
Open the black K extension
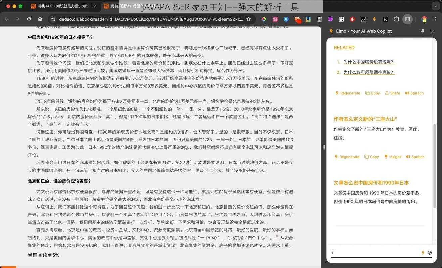[x=385, y=19]
